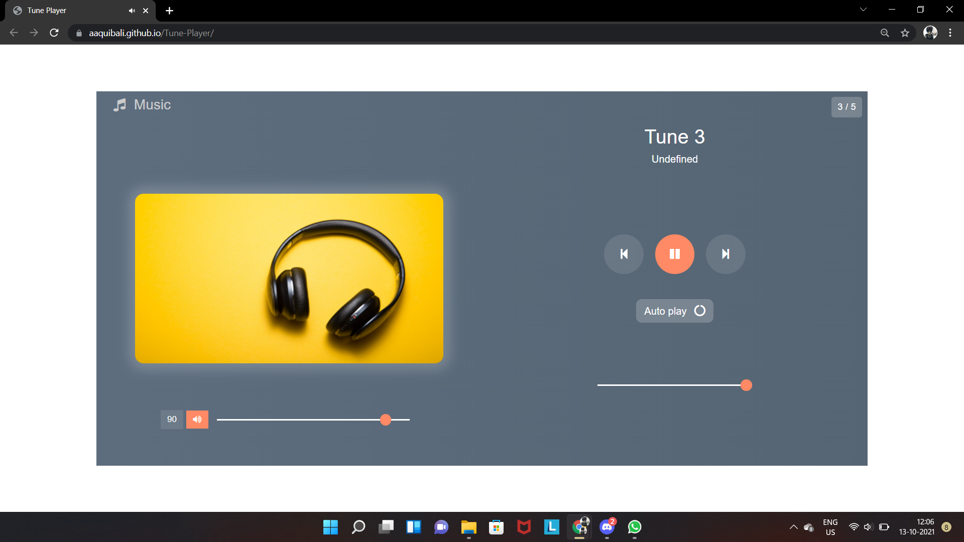The width and height of the screenshot is (964, 542).
Task: Click the 3 / 5 track counter
Action: click(847, 107)
